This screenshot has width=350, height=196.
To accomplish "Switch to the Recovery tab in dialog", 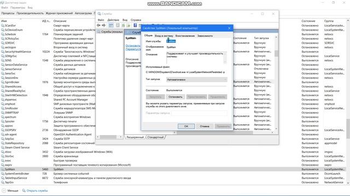I will (x=185, y=36).
